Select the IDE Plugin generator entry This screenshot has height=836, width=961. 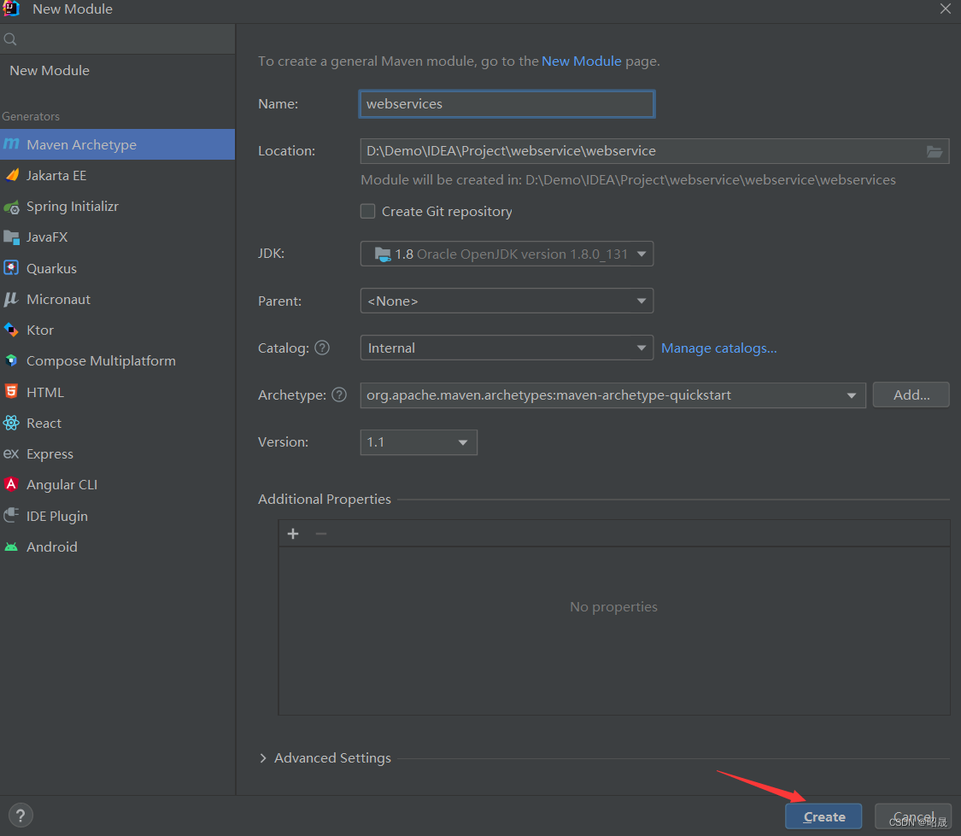pyautogui.click(x=56, y=516)
